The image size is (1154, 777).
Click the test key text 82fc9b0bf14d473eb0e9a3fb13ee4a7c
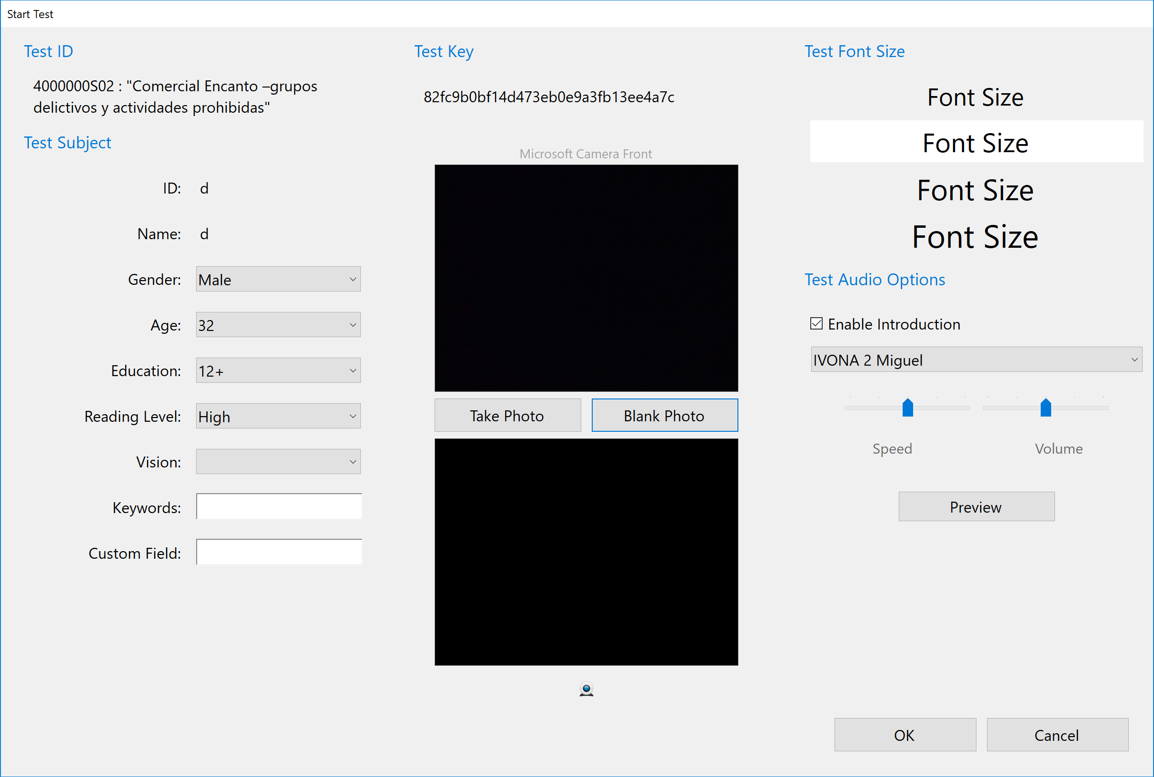pos(549,97)
